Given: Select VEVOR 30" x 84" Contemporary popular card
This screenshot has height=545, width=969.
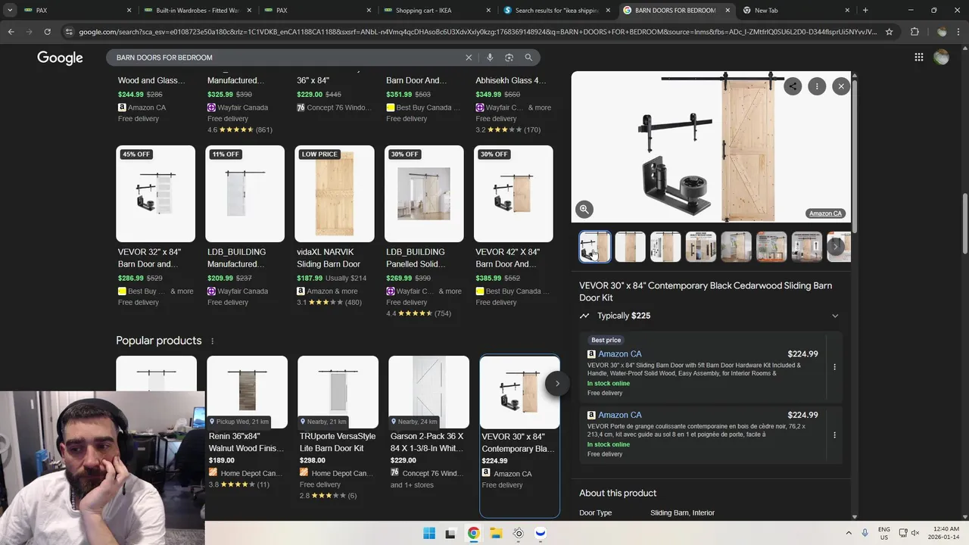Looking at the screenshot, I should pos(519,436).
